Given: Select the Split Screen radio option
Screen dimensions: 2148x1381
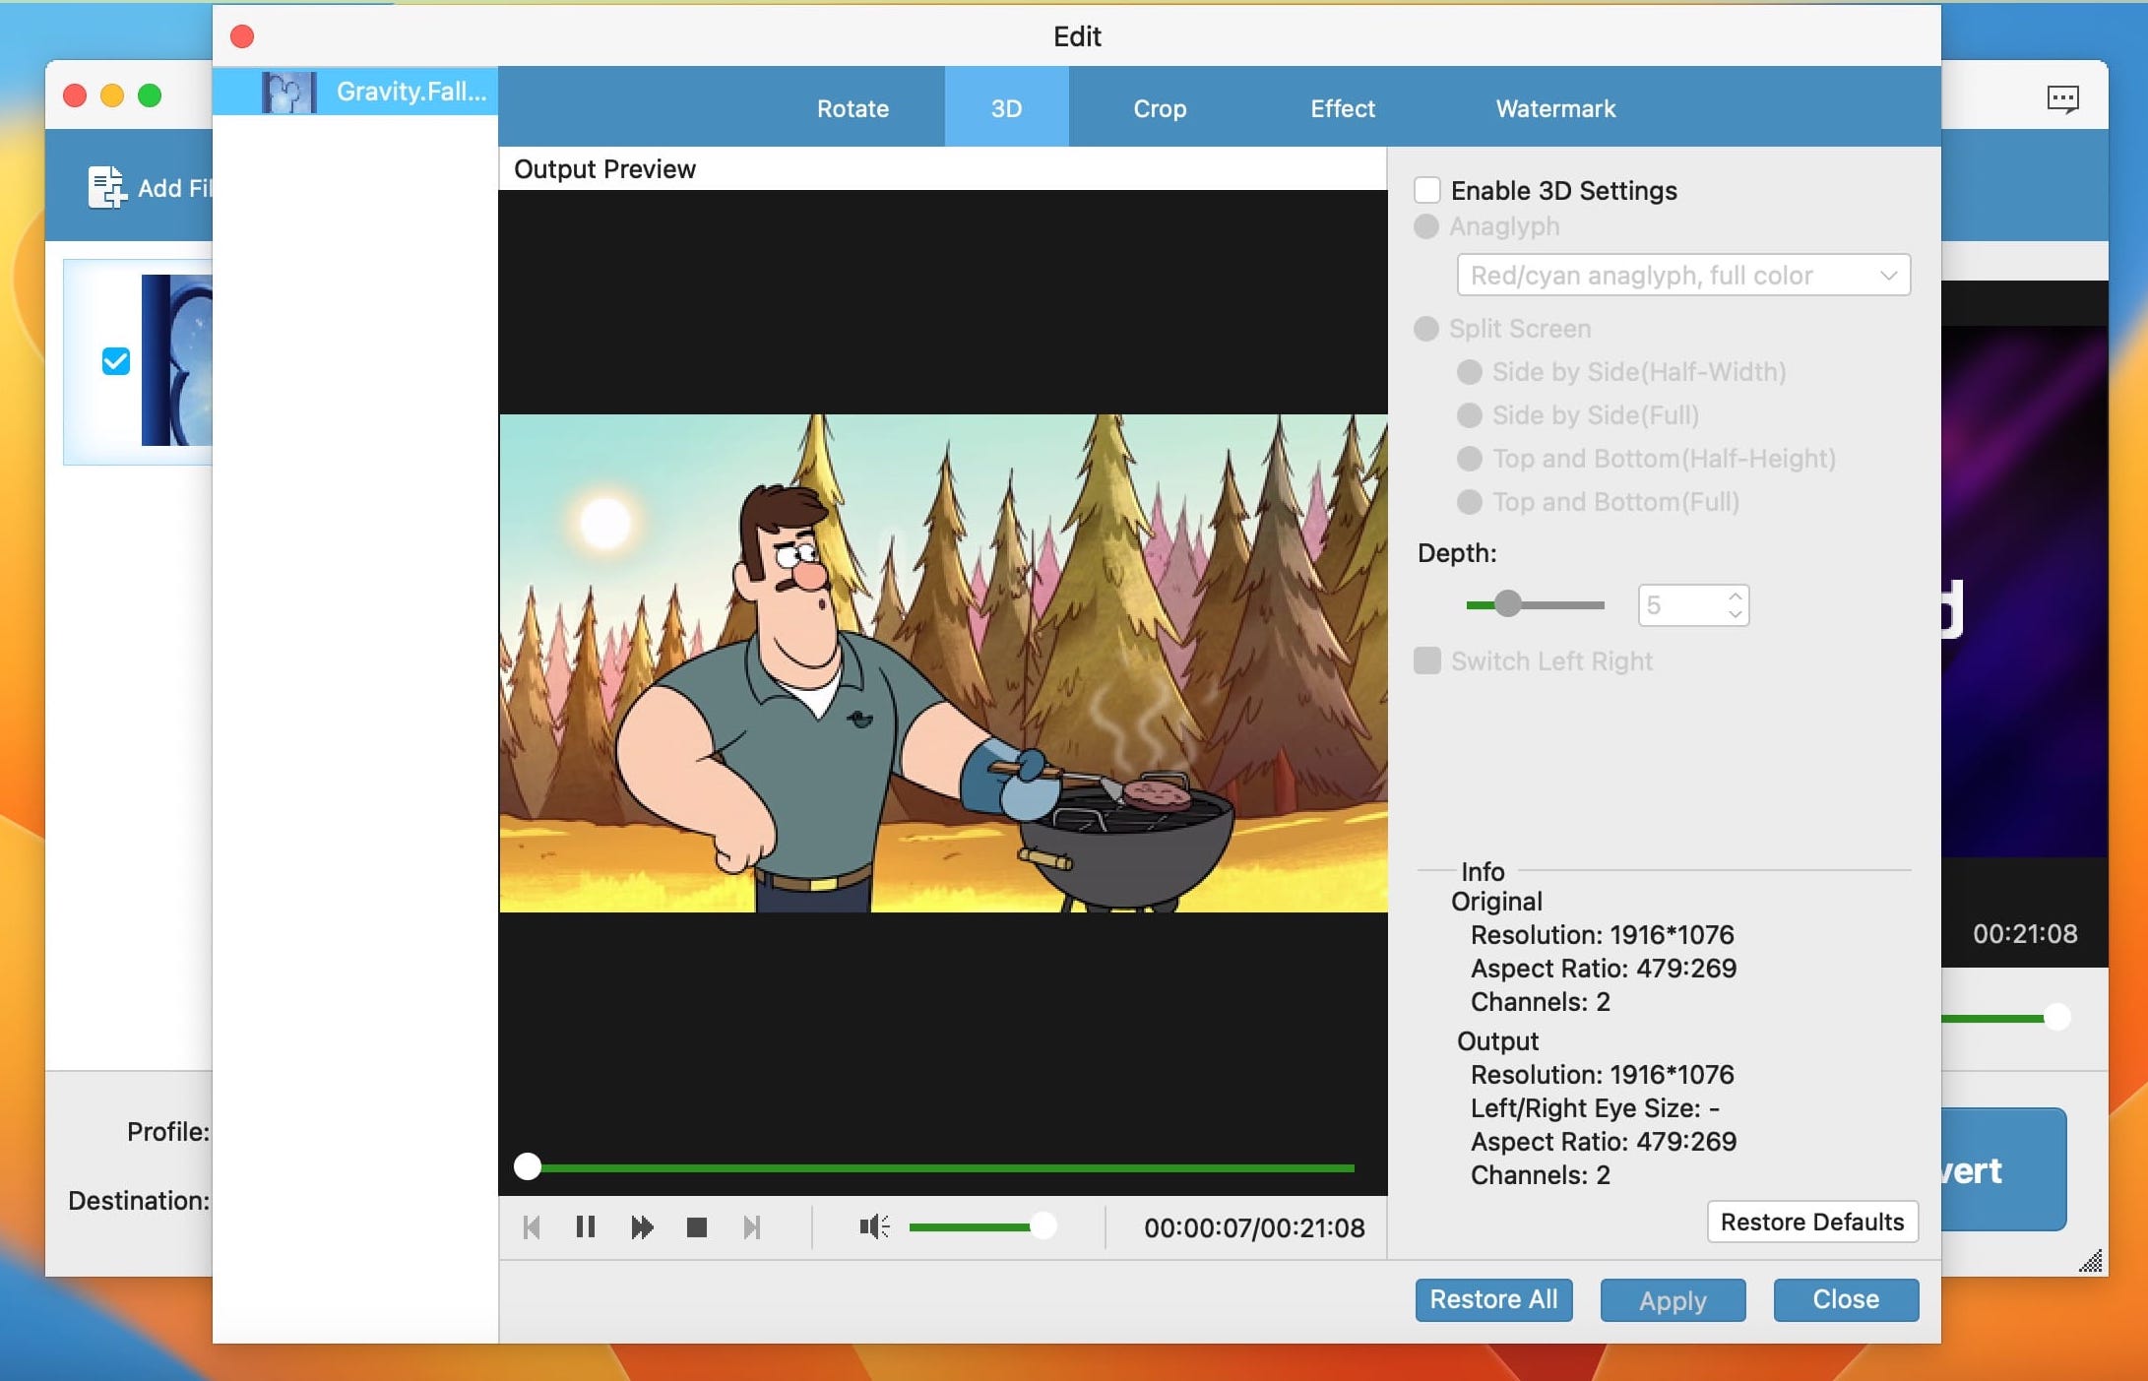Looking at the screenshot, I should pos(1426,329).
